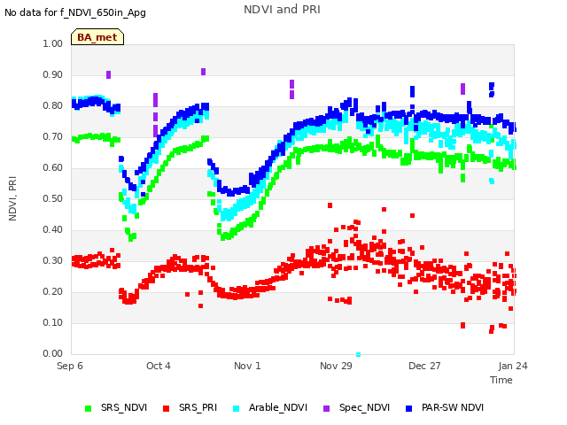
Task: Click the 0.00 y-axis tick label
Action: (53, 353)
